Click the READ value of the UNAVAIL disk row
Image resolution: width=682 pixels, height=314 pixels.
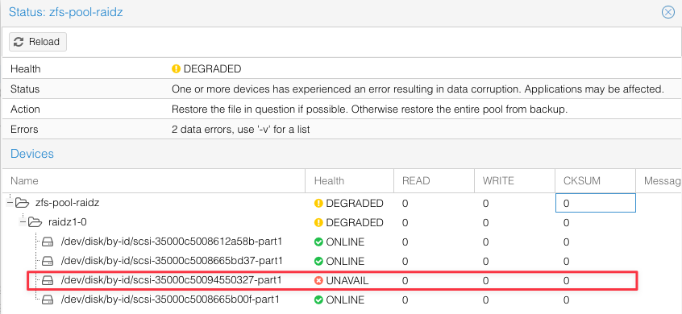[x=405, y=280]
